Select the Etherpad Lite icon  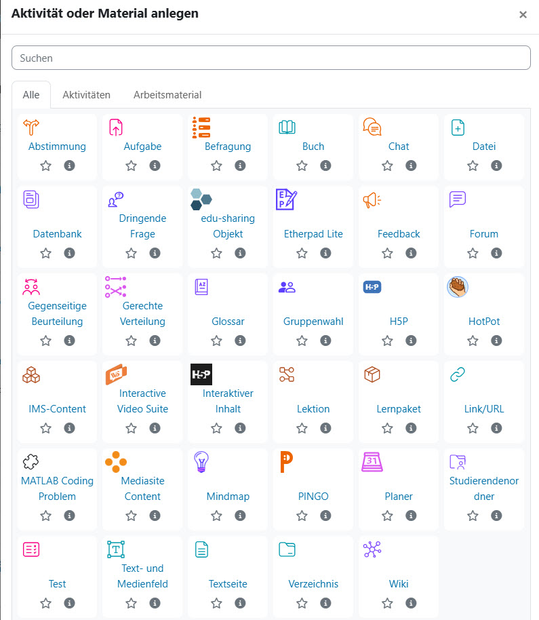pos(287,199)
